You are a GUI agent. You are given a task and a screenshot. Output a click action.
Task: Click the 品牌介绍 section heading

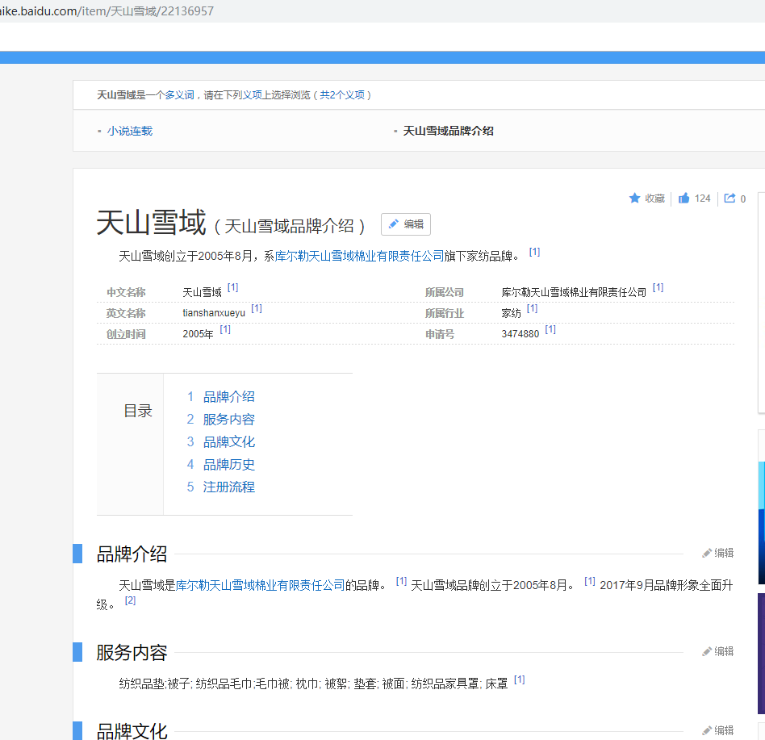tap(132, 554)
